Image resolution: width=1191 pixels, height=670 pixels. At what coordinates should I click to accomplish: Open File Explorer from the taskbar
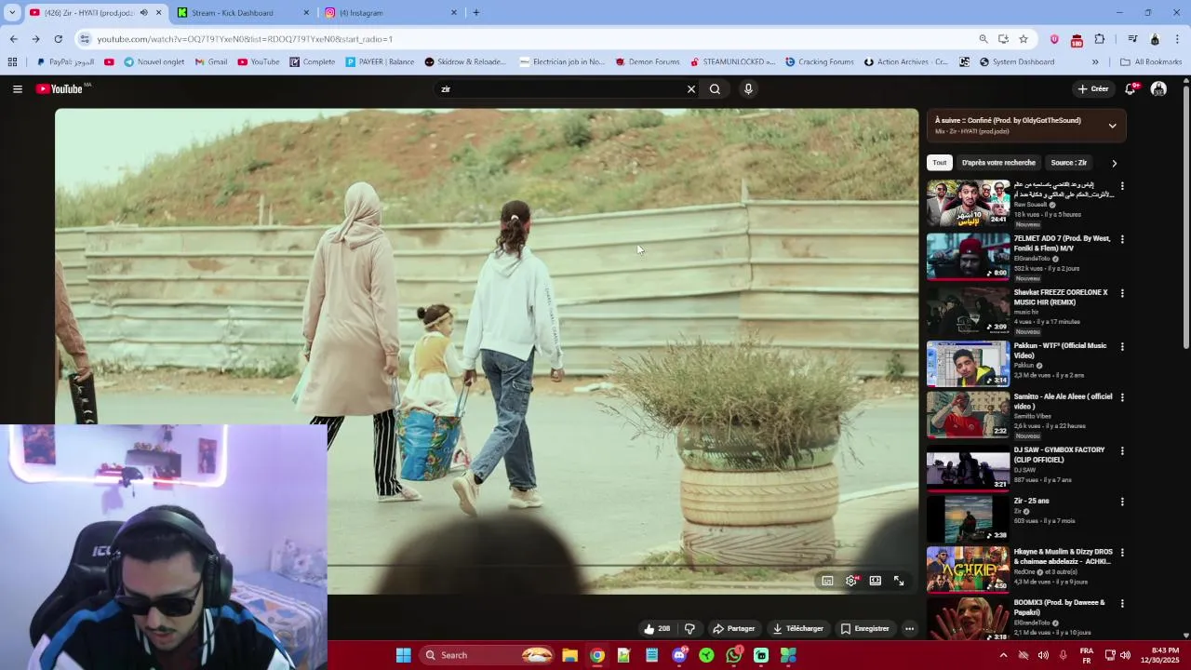click(569, 655)
